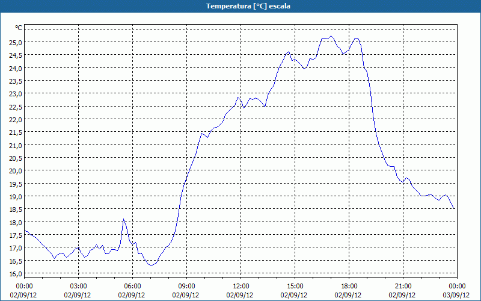Screen dimensions: 481x301
Task: Click the 24,0 temperature axis label
Action: (x=16, y=68)
